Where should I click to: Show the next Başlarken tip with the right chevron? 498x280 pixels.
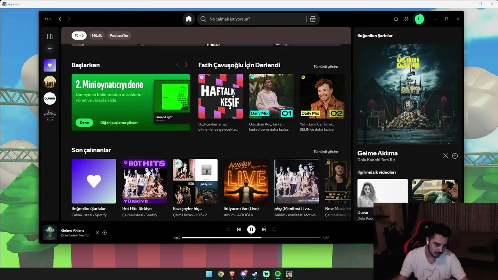point(186,65)
